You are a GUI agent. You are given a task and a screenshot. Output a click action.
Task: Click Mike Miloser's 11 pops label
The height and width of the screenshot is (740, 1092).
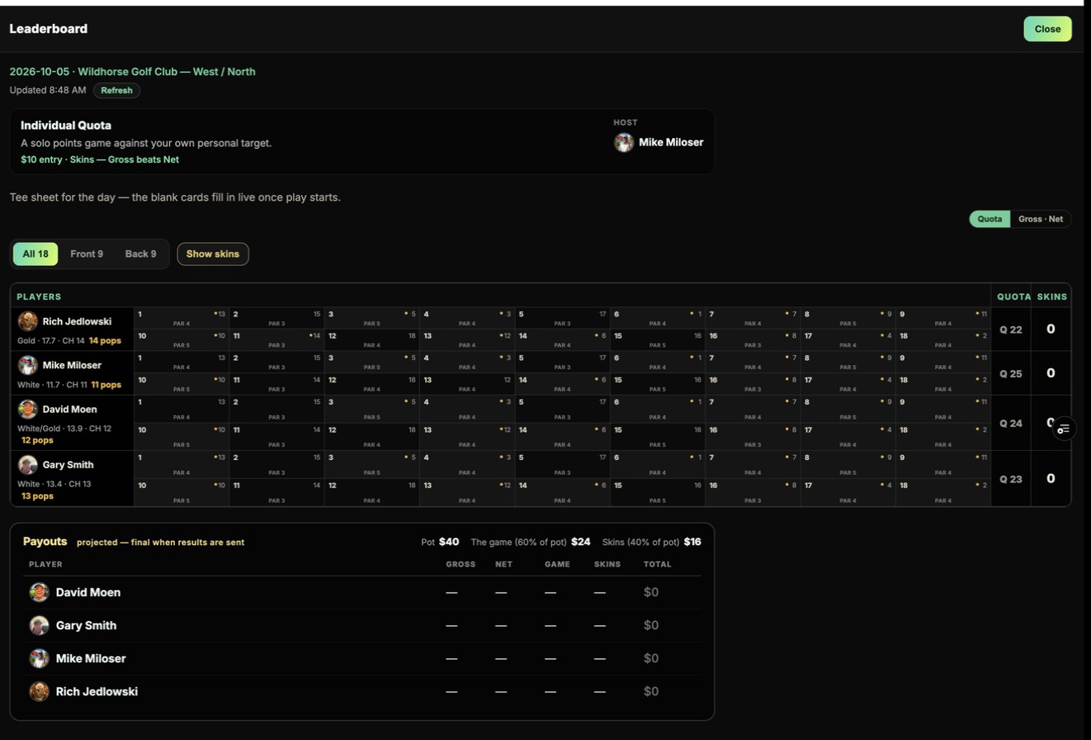tap(106, 384)
